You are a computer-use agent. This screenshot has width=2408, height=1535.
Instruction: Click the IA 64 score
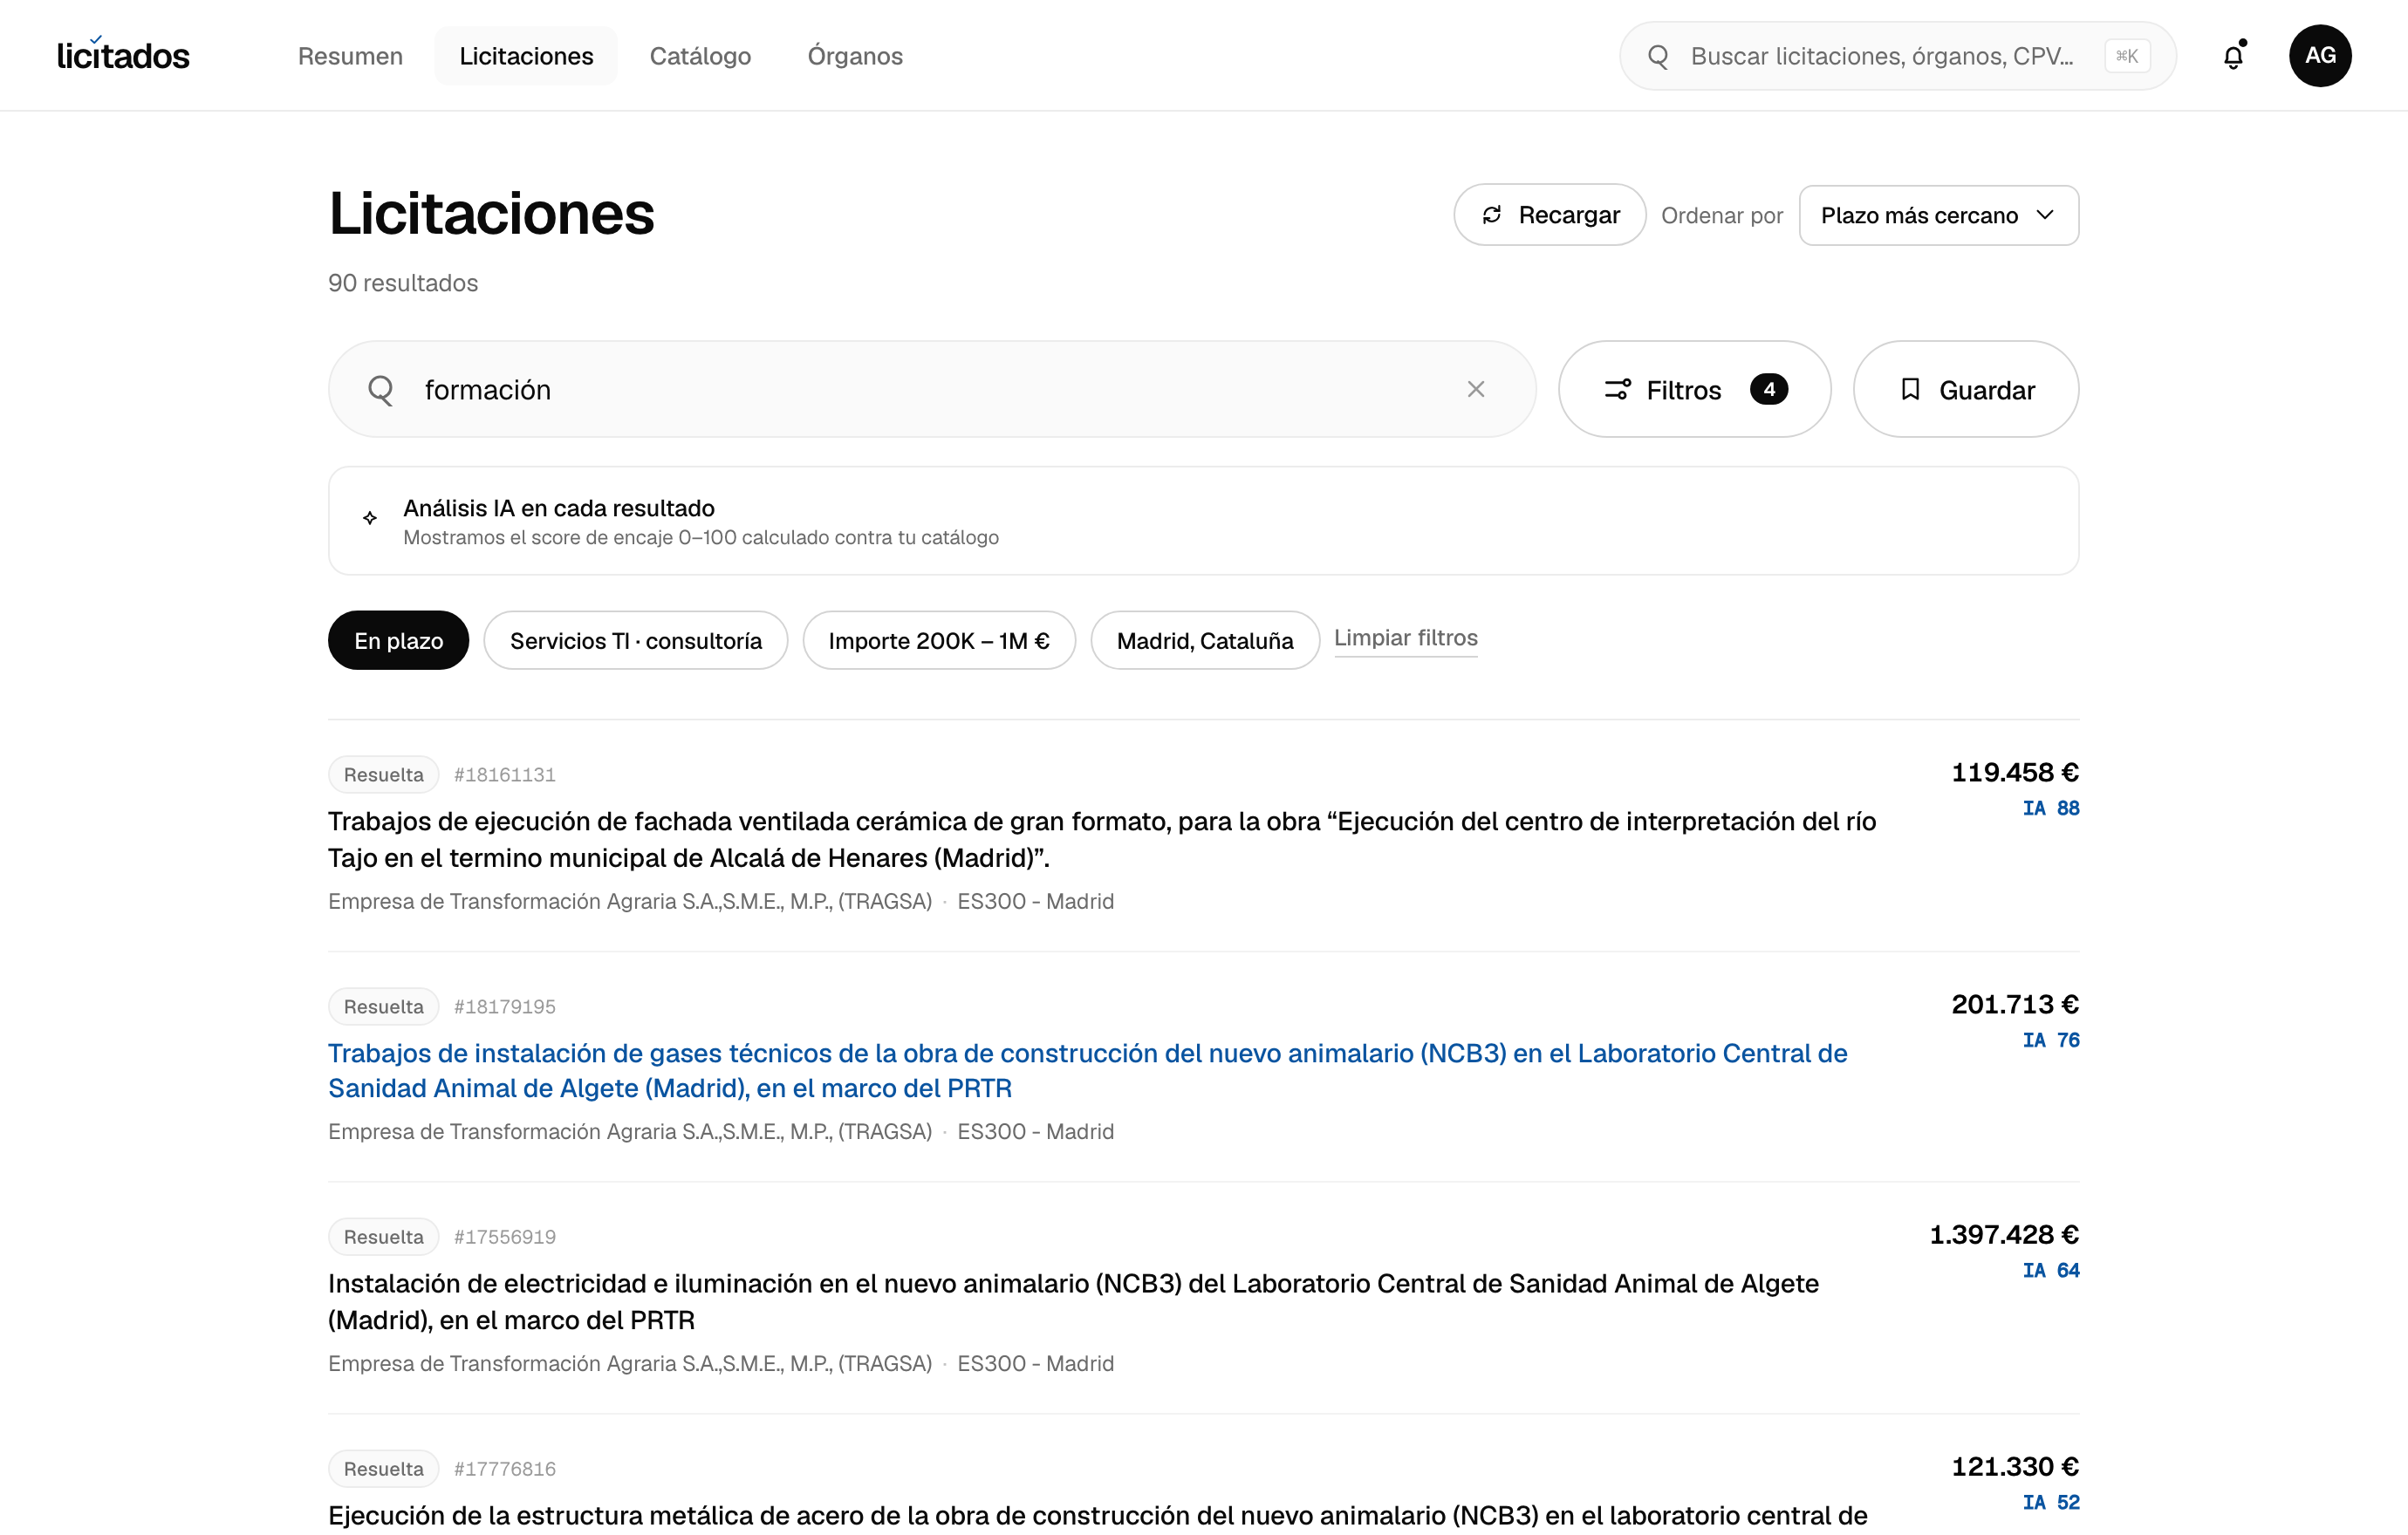2051,1270
